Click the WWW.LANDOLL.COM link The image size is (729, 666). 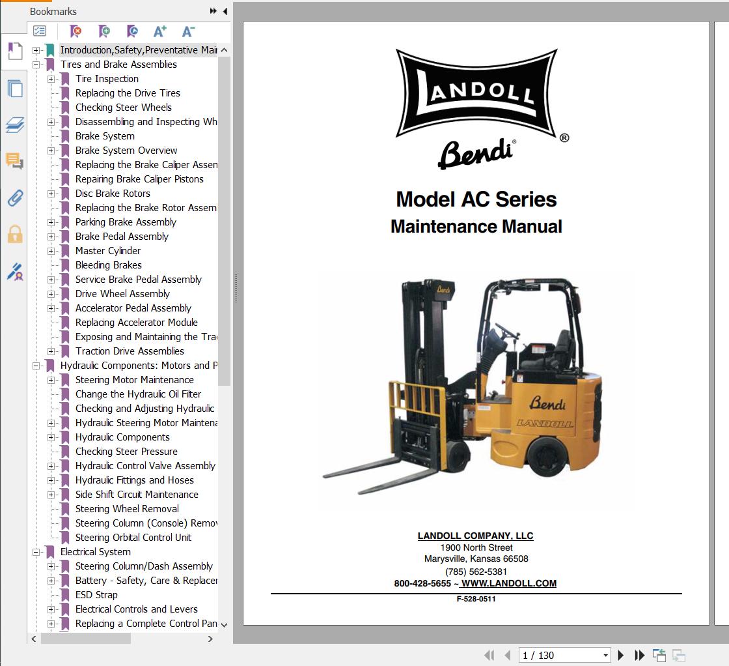(508, 583)
